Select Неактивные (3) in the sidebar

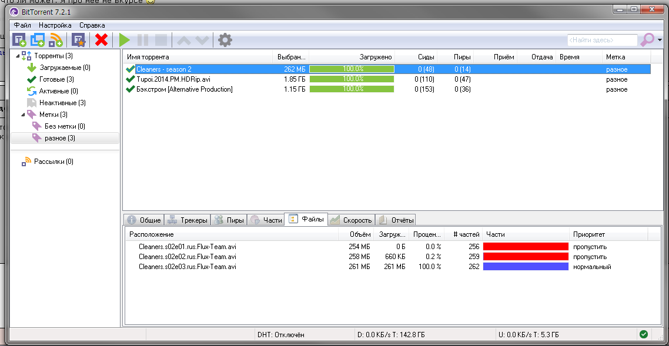click(x=62, y=103)
